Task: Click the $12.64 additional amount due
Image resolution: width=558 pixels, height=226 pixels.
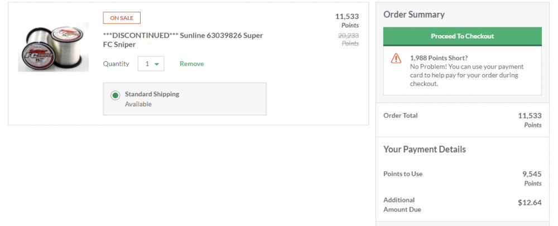Action: [530, 203]
